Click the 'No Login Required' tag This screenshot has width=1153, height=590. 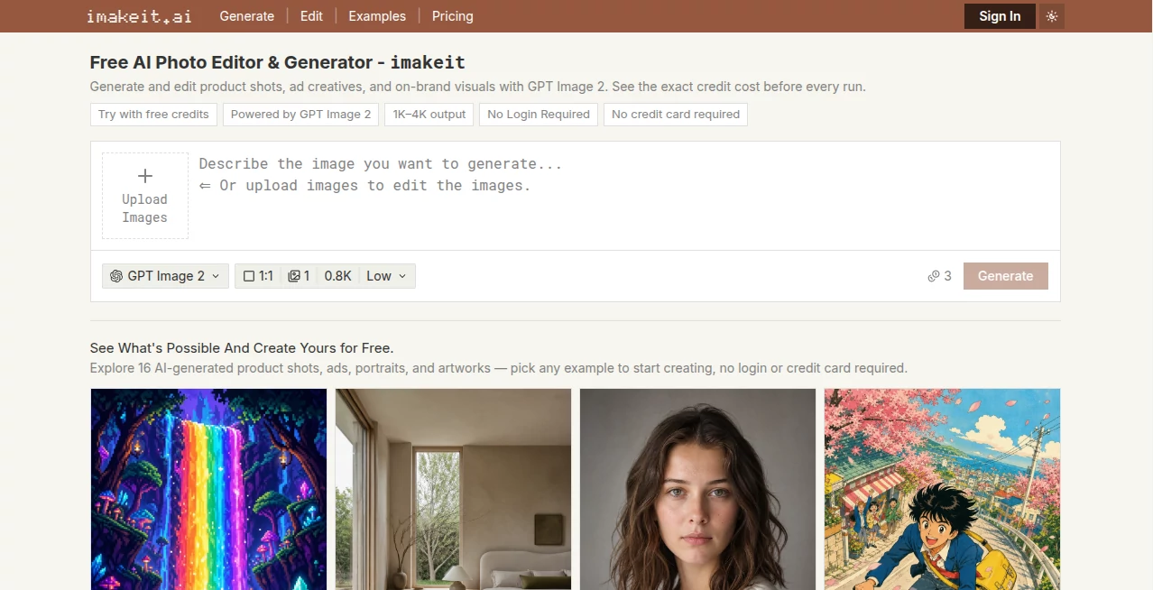coord(539,115)
